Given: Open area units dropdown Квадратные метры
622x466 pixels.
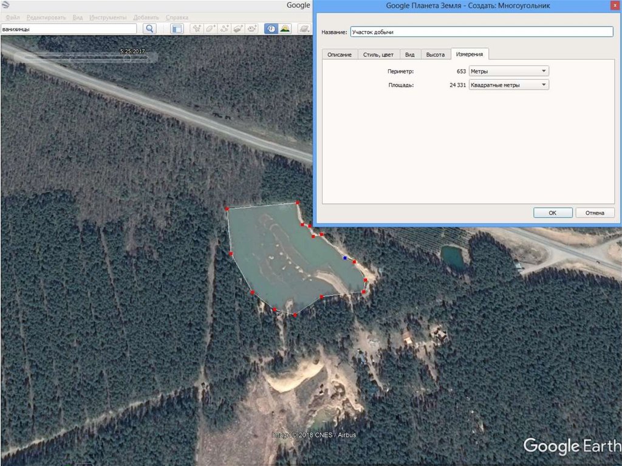Looking at the screenshot, I should pyautogui.click(x=509, y=85).
